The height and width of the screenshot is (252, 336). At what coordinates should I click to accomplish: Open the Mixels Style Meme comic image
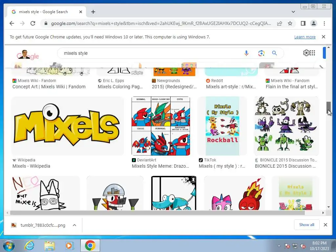coord(161,126)
